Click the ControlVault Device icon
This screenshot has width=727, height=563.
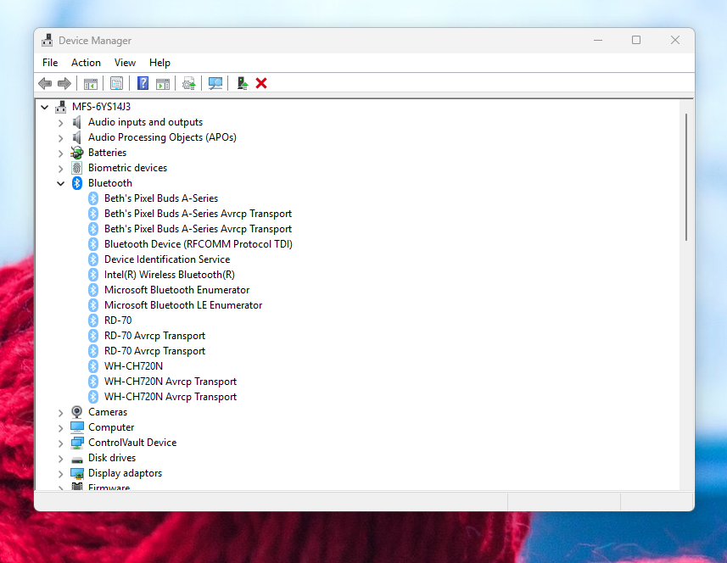[x=77, y=443]
